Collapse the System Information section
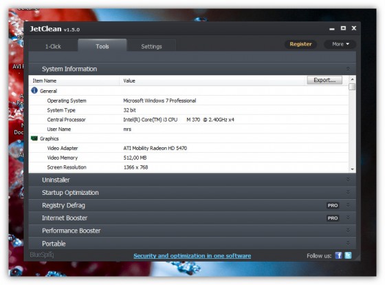The image size is (385, 285). point(192,69)
